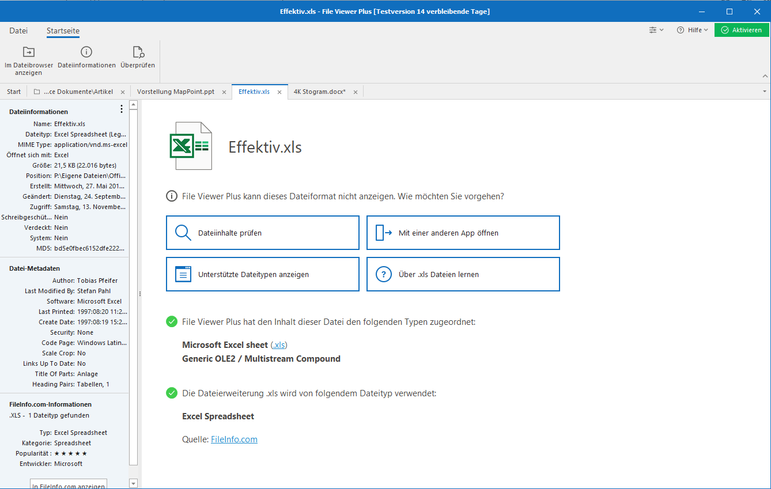Switch to the '4K Stogram.docx' tab
This screenshot has height=489, width=771.
[x=319, y=92]
